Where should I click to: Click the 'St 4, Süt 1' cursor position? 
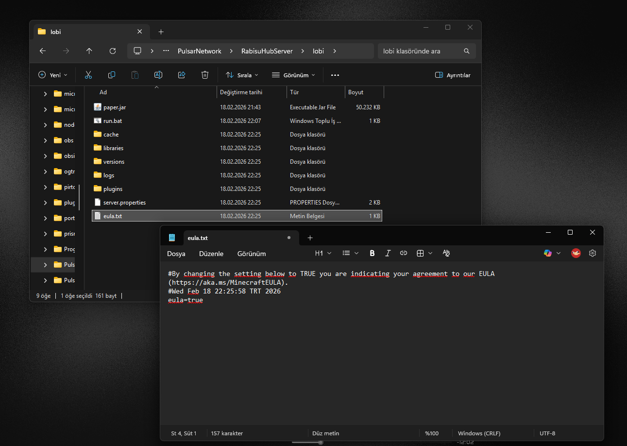[x=184, y=433]
